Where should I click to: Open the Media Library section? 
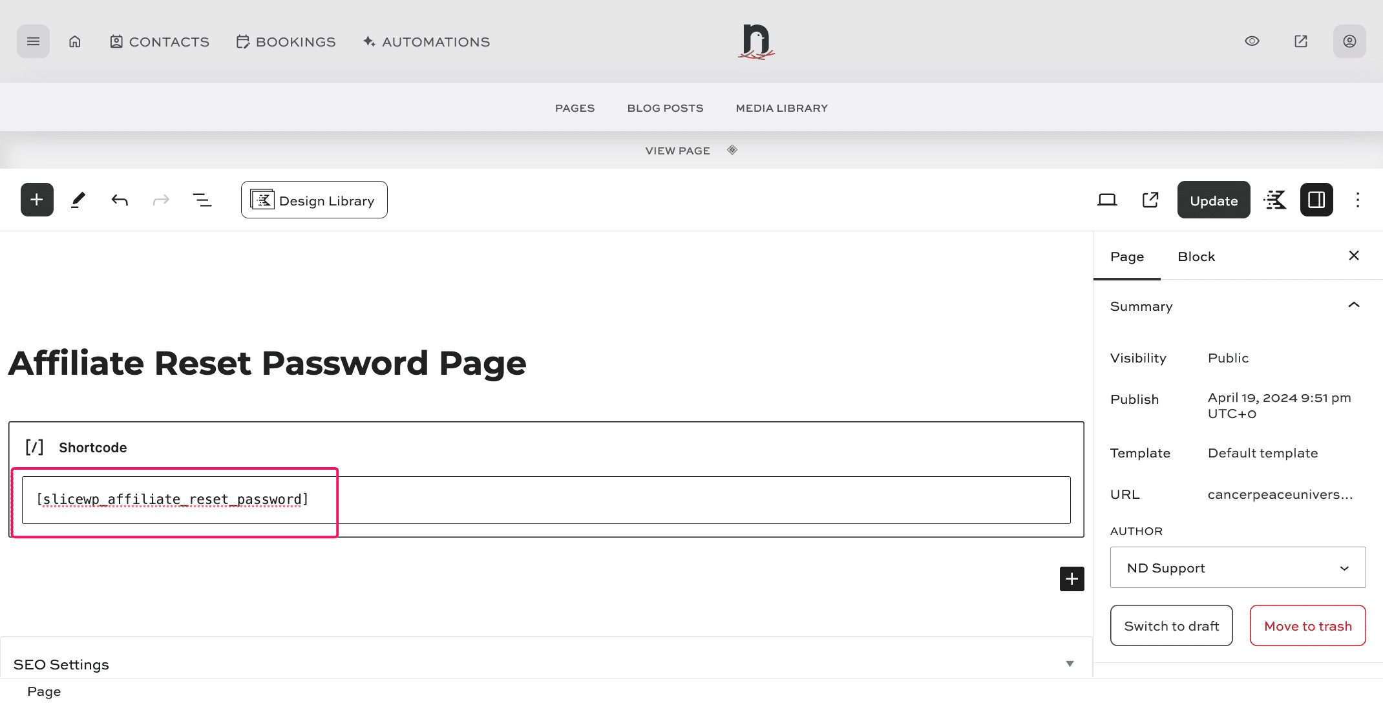point(781,107)
